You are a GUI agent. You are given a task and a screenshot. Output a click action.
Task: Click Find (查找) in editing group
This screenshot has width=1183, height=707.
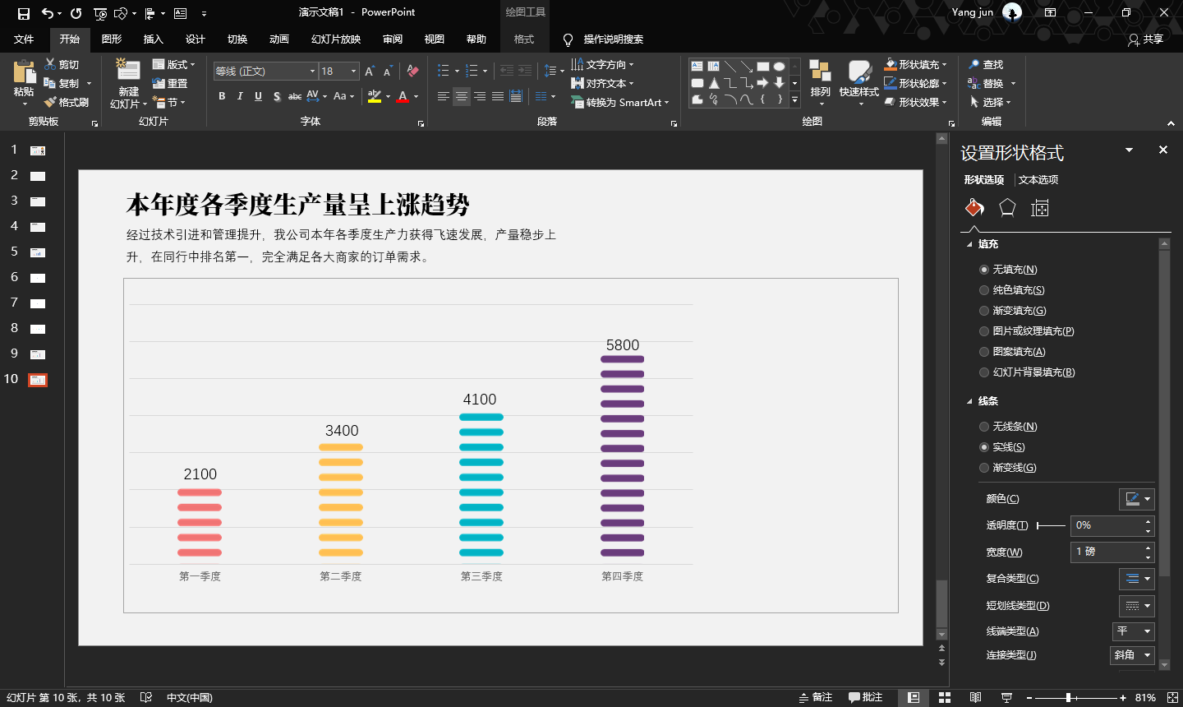(x=986, y=64)
